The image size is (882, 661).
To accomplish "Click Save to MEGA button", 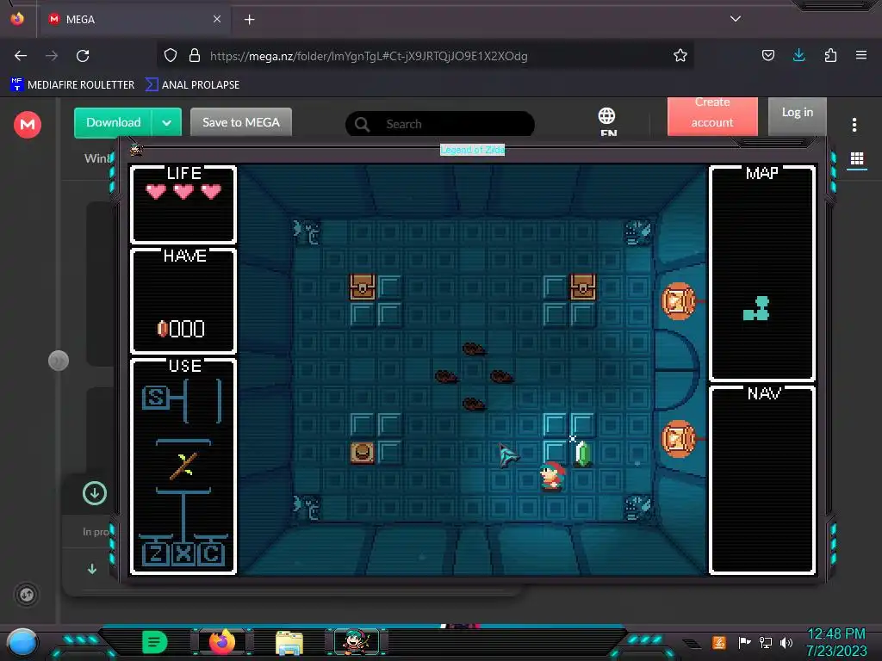I will click(x=241, y=122).
